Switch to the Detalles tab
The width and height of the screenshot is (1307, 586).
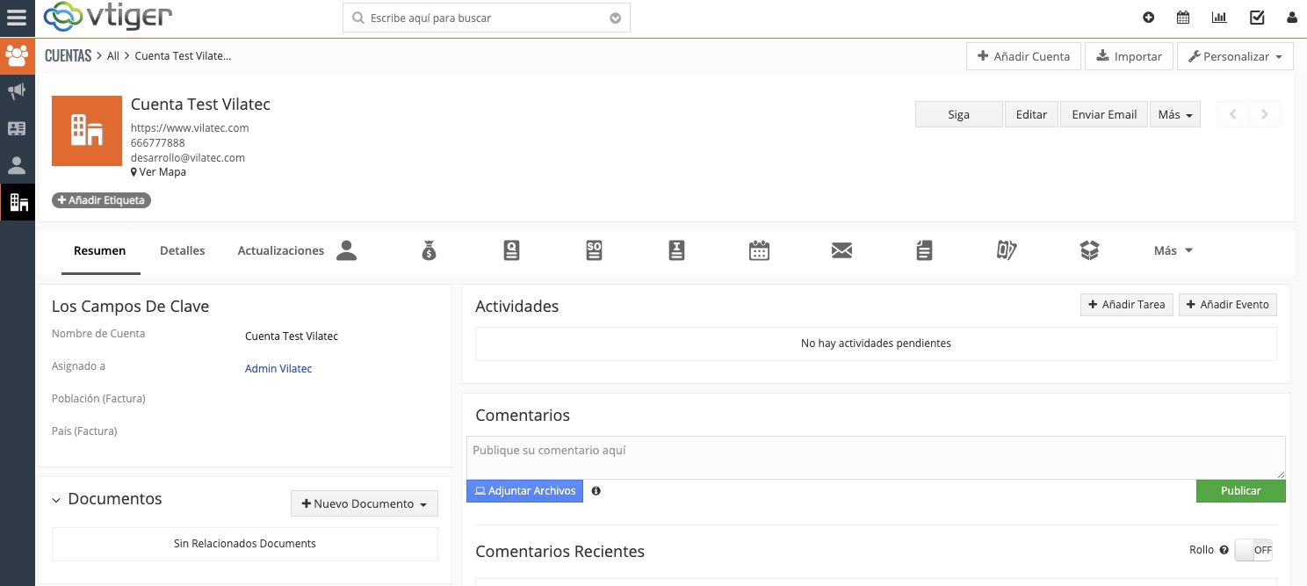(x=182, y=251)
